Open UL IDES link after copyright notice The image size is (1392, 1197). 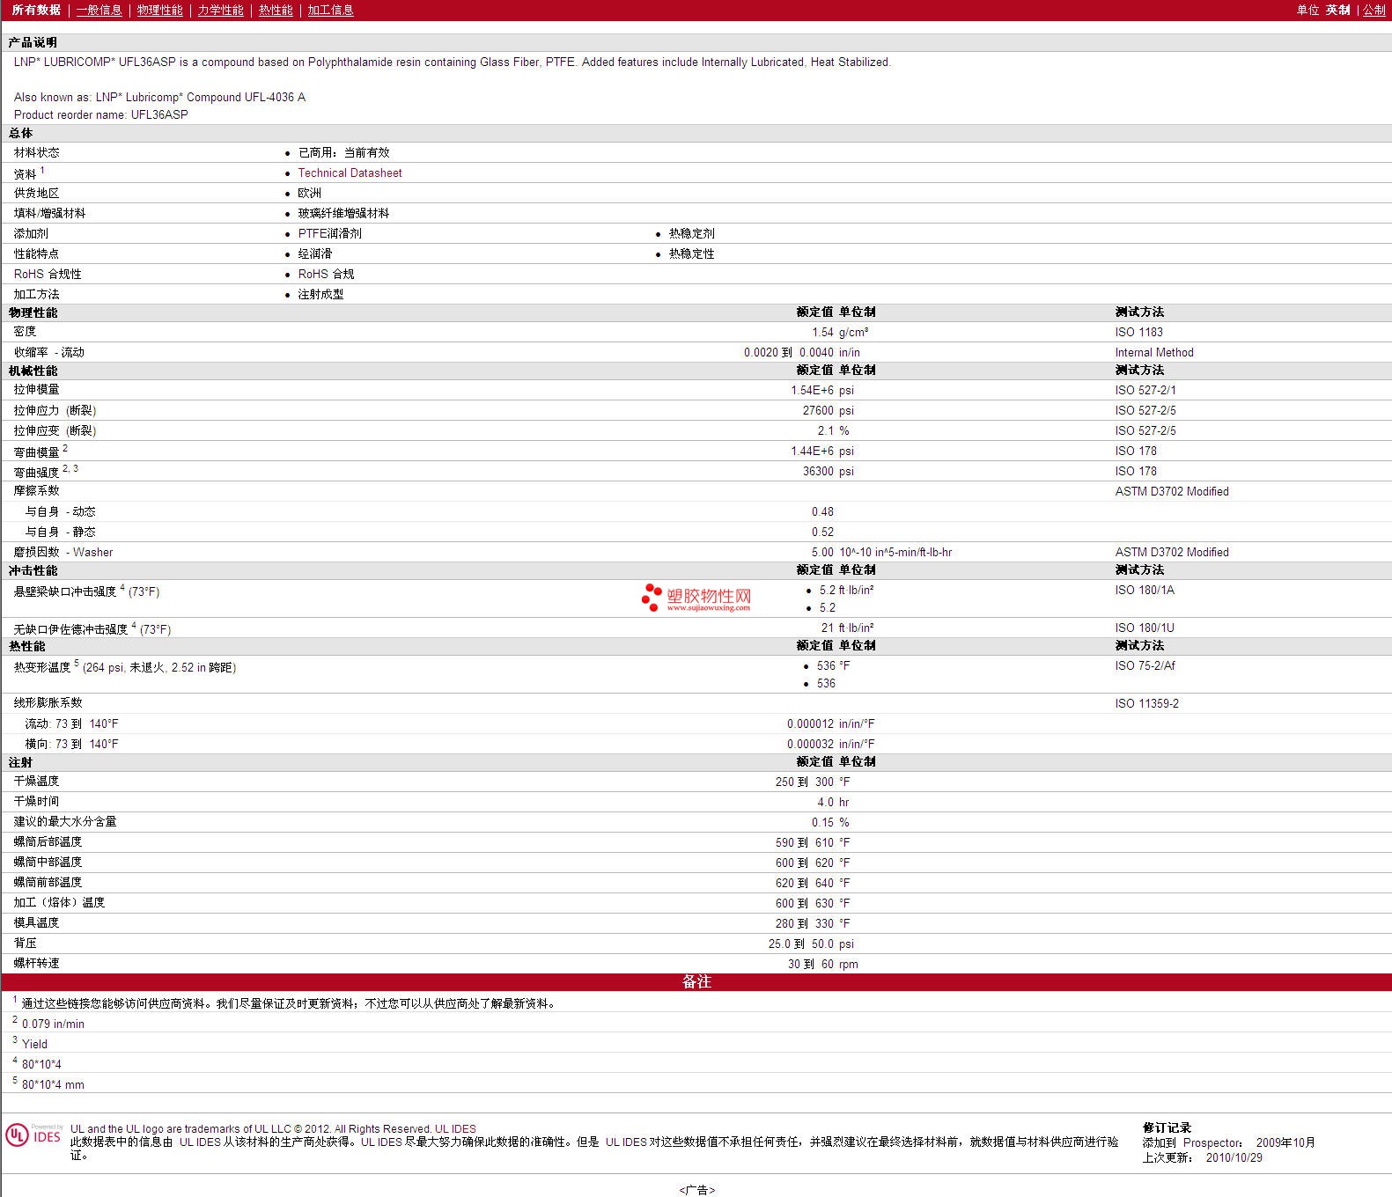click(x=455, y=1128)
